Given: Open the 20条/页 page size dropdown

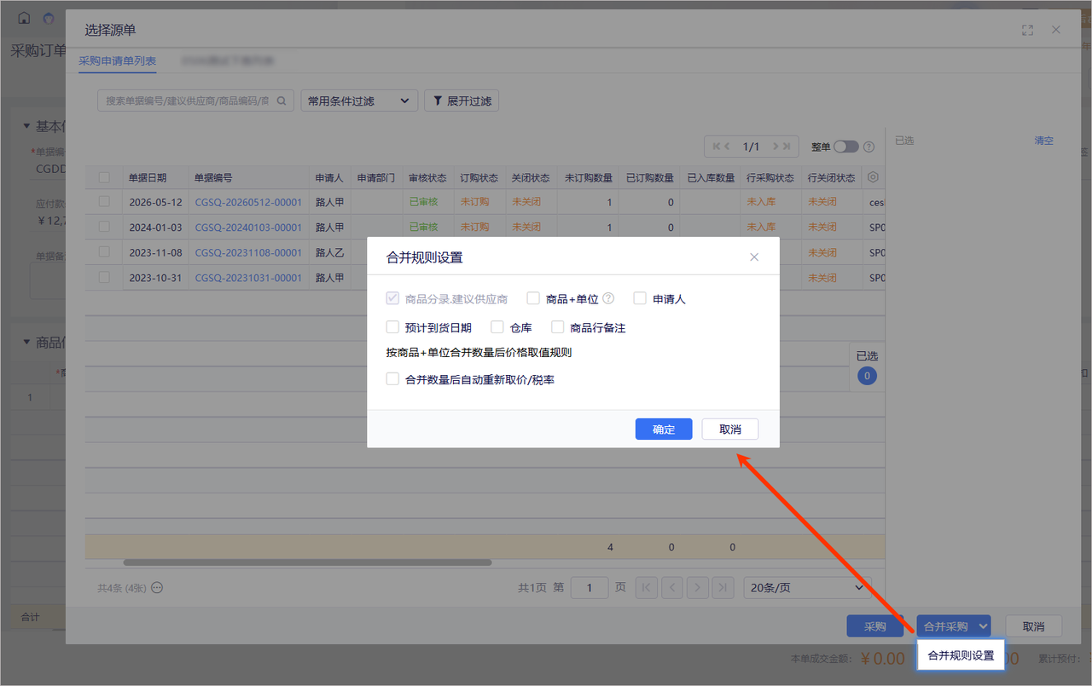Looking at the screenshot, I should click(x=807, y=587).
